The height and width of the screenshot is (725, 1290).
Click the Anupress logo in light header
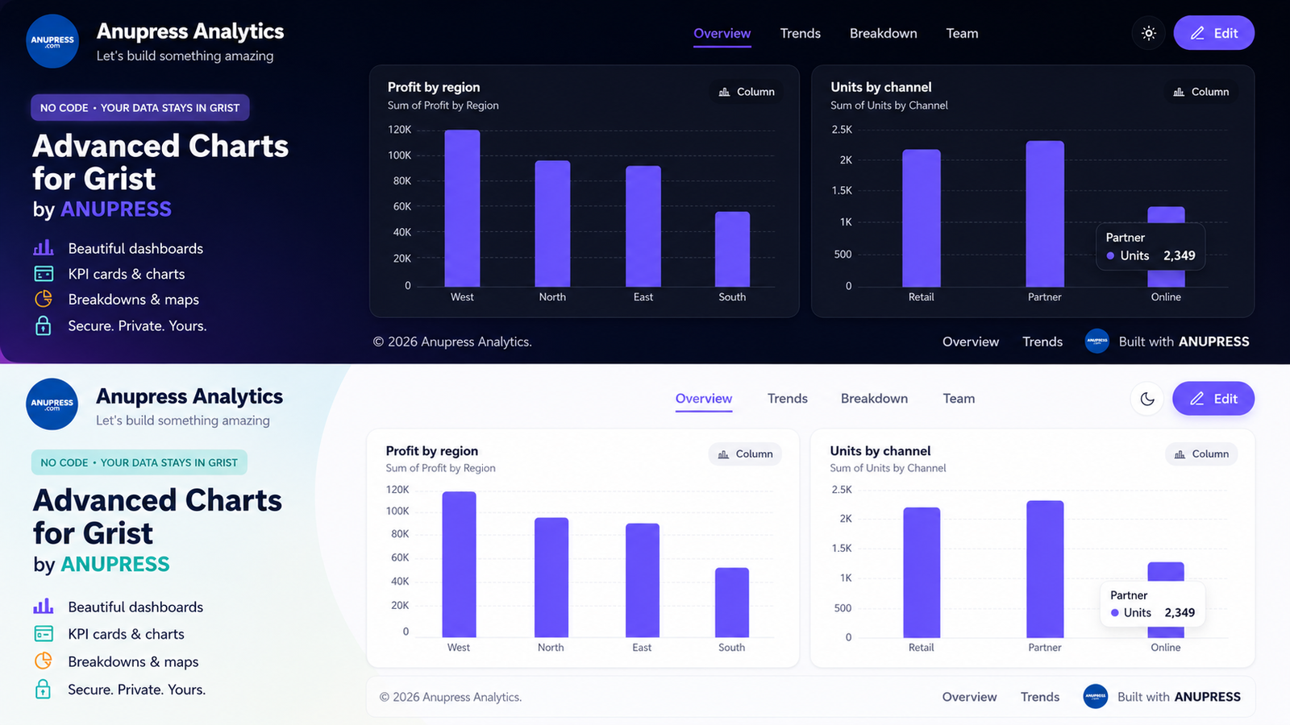52,404
